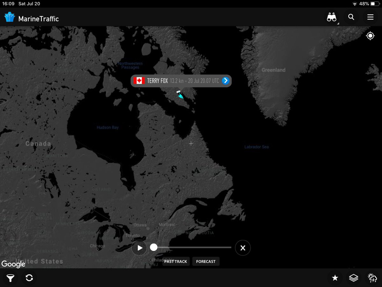Open the map layers selector
The image size is (382, 287).
point(353,278)
